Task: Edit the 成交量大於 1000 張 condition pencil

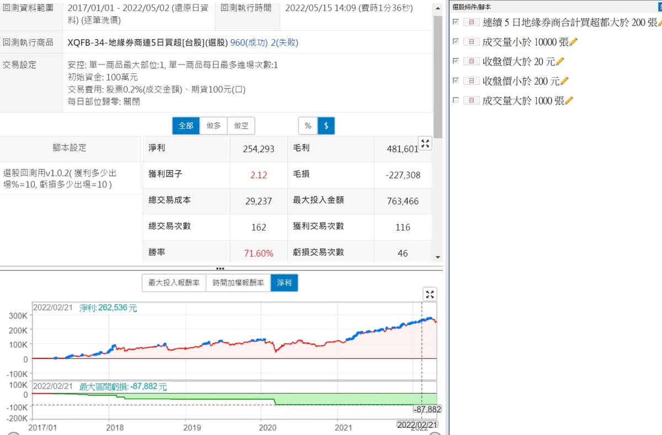Action: [569, 100]
